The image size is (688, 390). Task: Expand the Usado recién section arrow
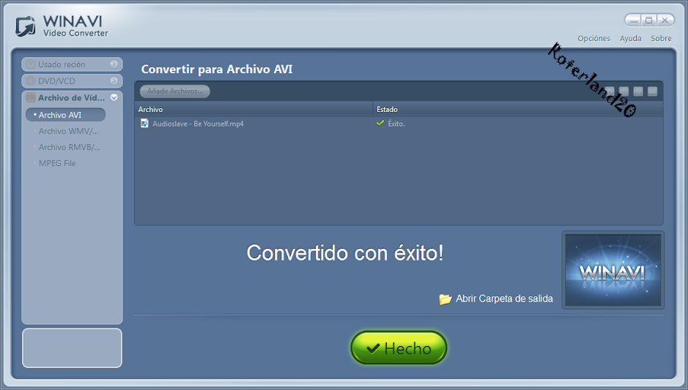(114, 64)
